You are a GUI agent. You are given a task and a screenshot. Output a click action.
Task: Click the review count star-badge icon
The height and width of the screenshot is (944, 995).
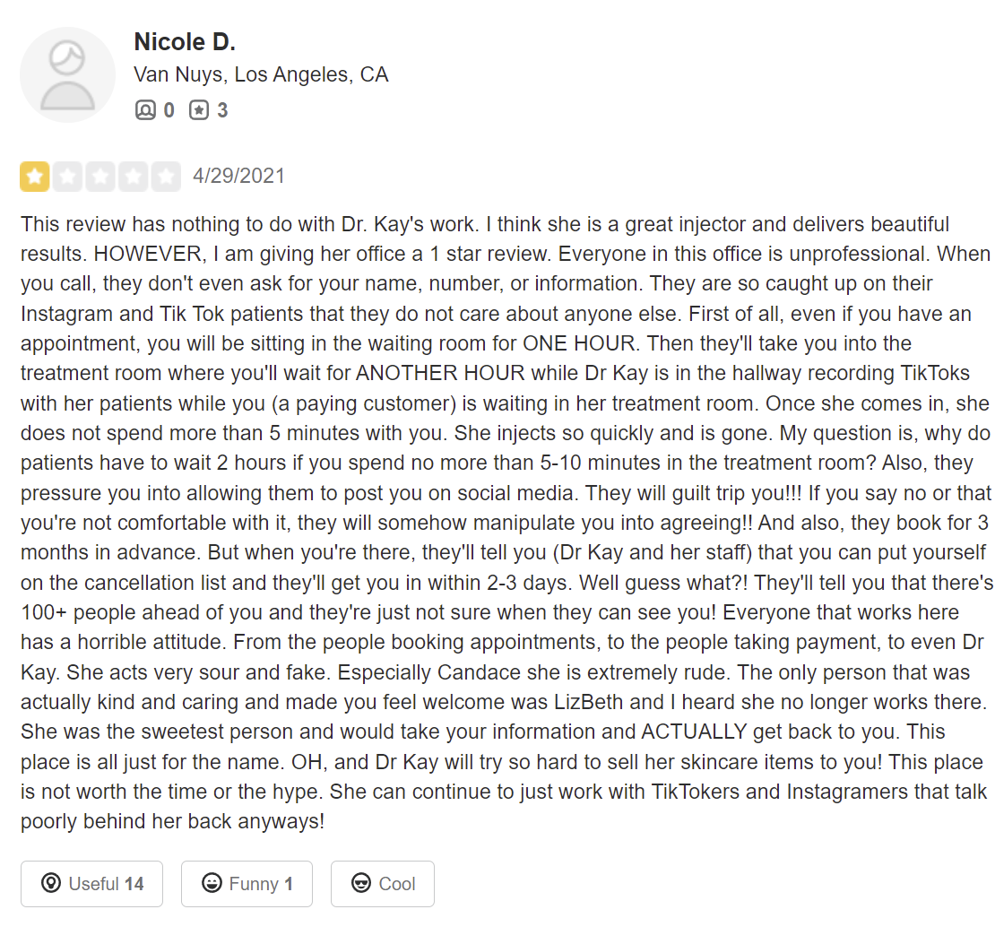[199, 110]
